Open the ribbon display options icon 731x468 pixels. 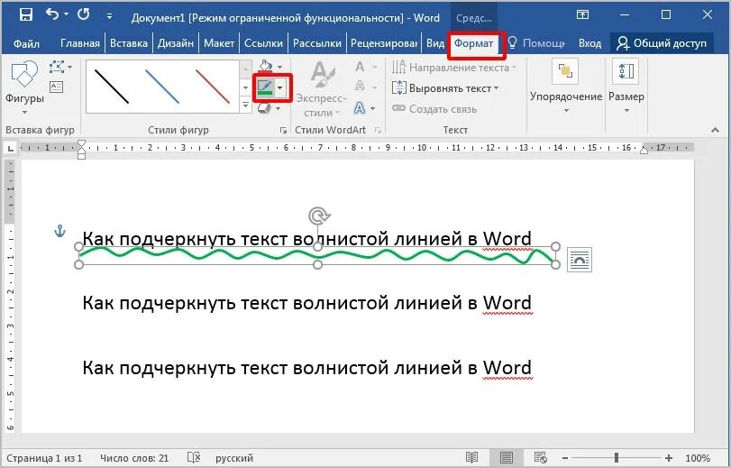click(582, 15)
